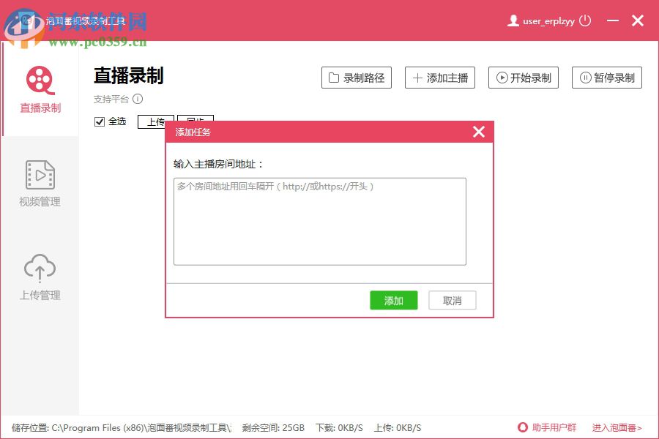
Task: Close the 添加任务 dialog
Action: pos(479,132)
